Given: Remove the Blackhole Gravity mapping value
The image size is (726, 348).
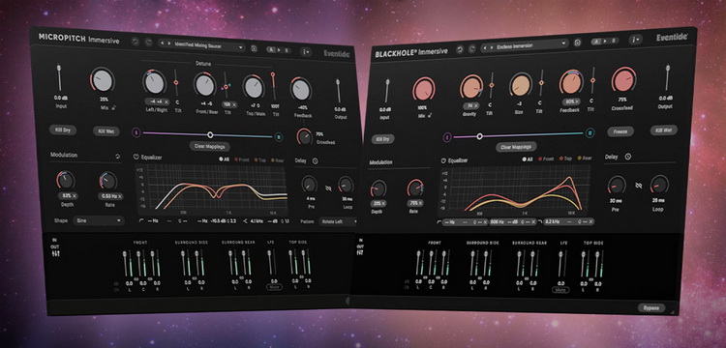Looking at the screenshot, I should pyautogui.click(x=476, y=105).
